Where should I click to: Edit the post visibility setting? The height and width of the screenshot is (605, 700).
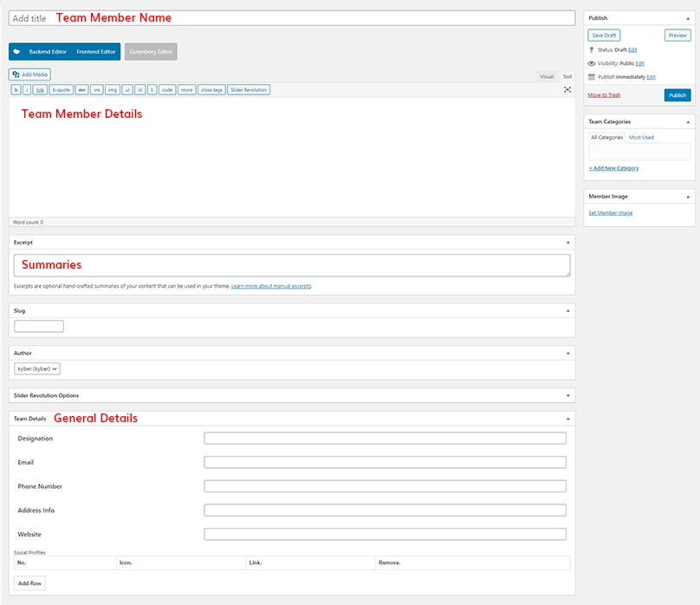[x=639, y=63]
